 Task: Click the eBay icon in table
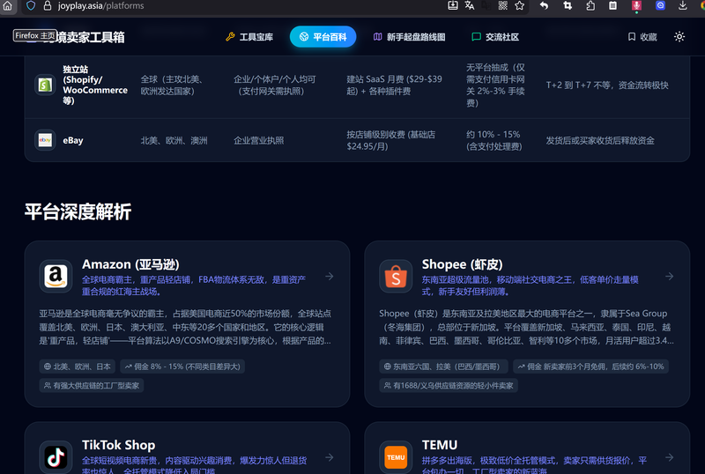click(x=45, y=140)
